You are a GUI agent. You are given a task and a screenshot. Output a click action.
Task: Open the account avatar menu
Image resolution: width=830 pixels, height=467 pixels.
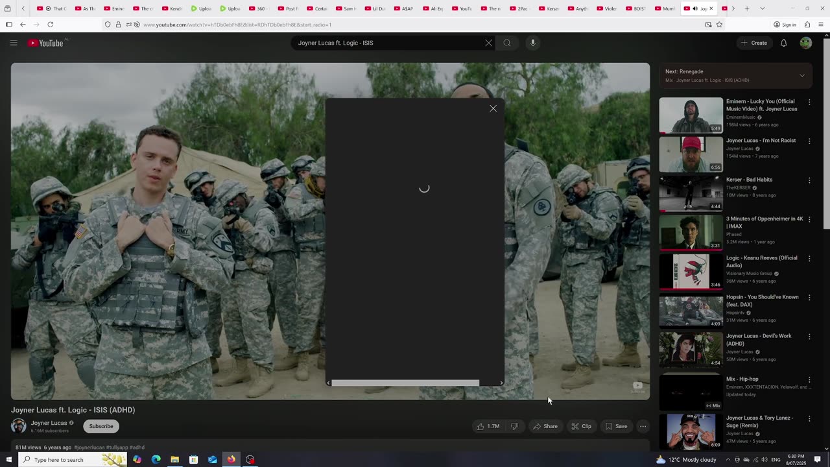(x=806, y=43)
